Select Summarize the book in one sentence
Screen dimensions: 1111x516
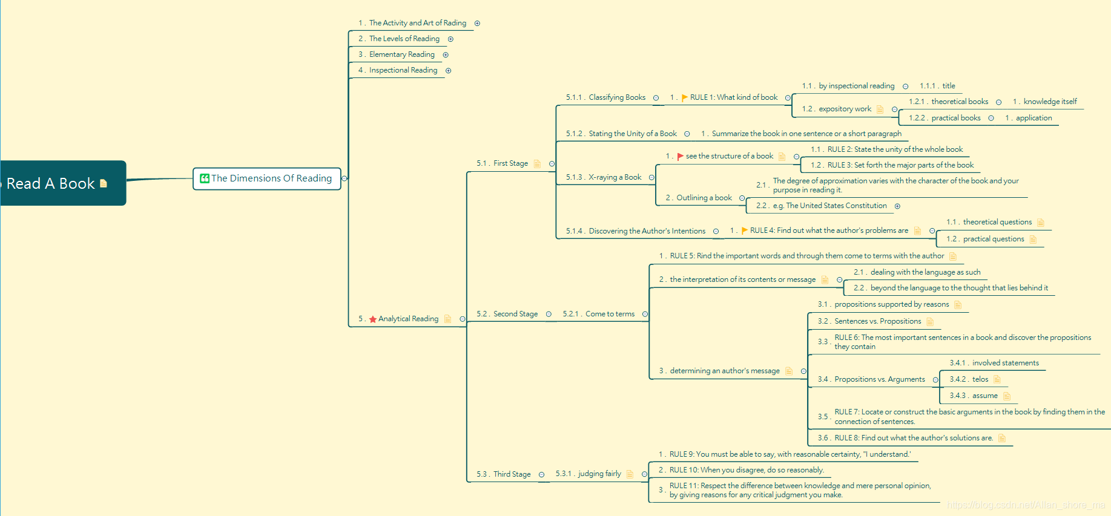pos(802,134)
